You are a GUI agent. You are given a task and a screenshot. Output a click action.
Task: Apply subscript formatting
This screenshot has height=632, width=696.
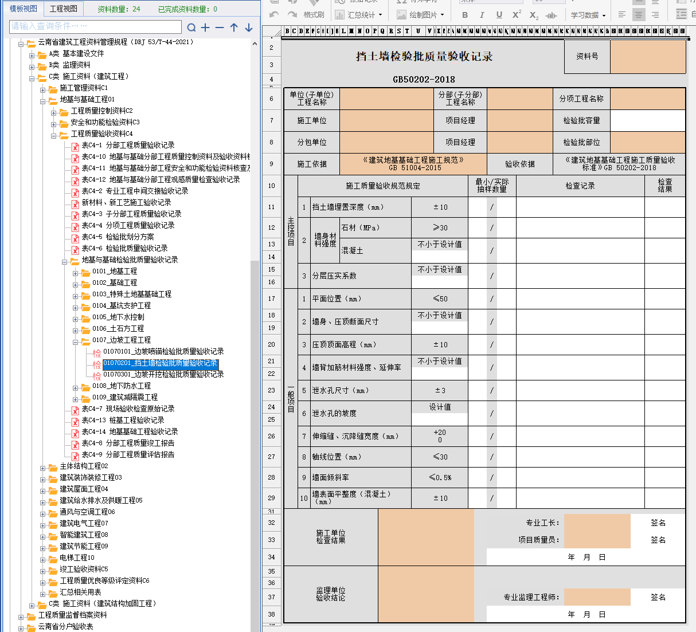tap(534, 15)
